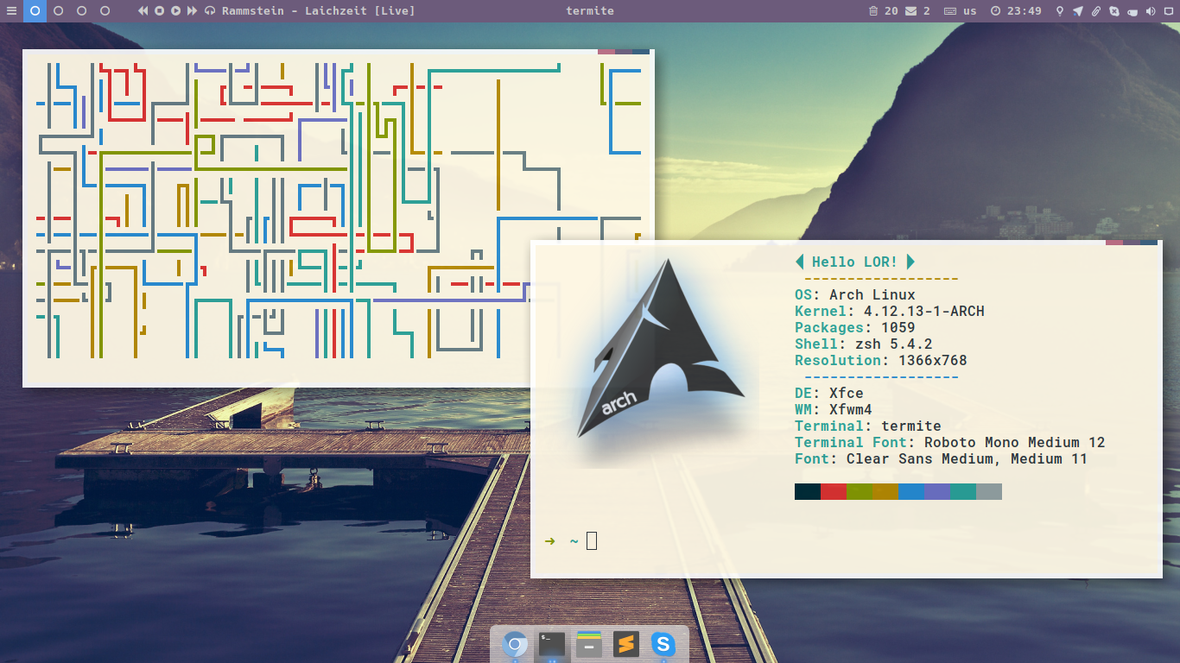Click the Kernel: 4.12.13-1-ARCH line

tap(889, 312)
